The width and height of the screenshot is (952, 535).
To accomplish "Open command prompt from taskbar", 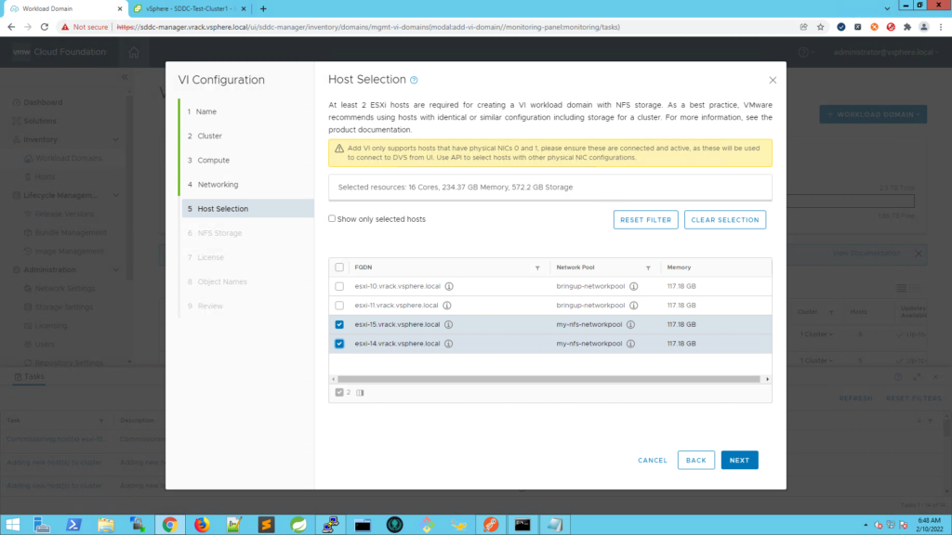I will (x=522, y=525).
